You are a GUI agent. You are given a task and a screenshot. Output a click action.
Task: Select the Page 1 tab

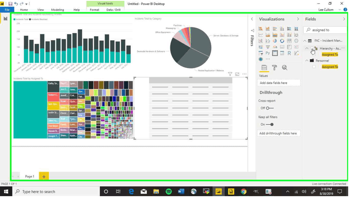coord(30,176)
